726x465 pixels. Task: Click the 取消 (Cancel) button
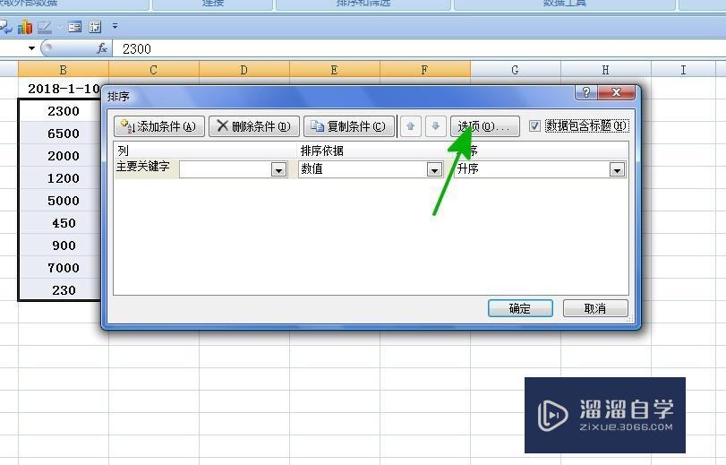click(x=595, y=308)
